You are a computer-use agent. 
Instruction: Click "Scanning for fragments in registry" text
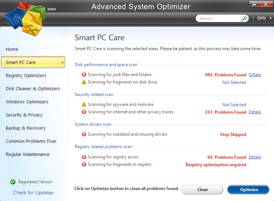[120, 164]
